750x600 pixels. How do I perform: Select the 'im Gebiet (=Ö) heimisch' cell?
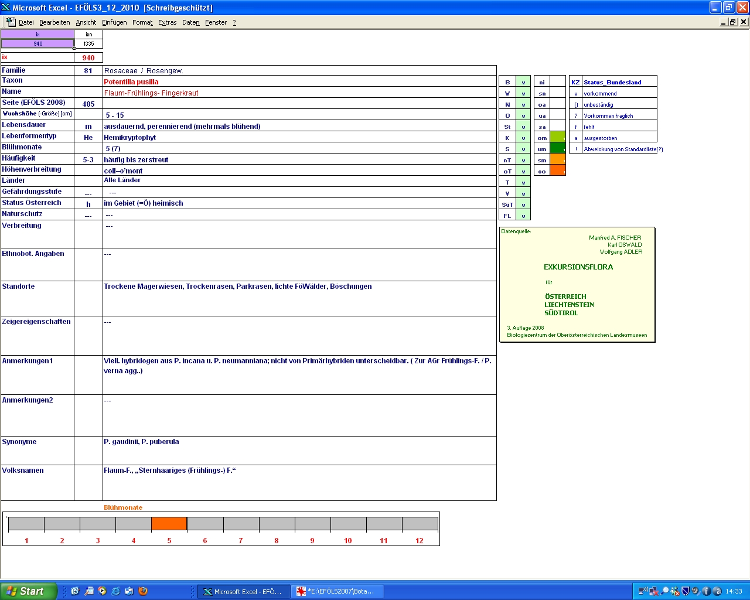(299, 203)
